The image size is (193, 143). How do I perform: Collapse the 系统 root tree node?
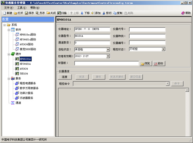5,25
